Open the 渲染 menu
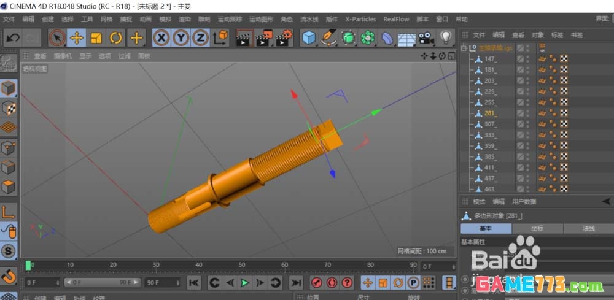The image size is (614, 300). point(184,19)
